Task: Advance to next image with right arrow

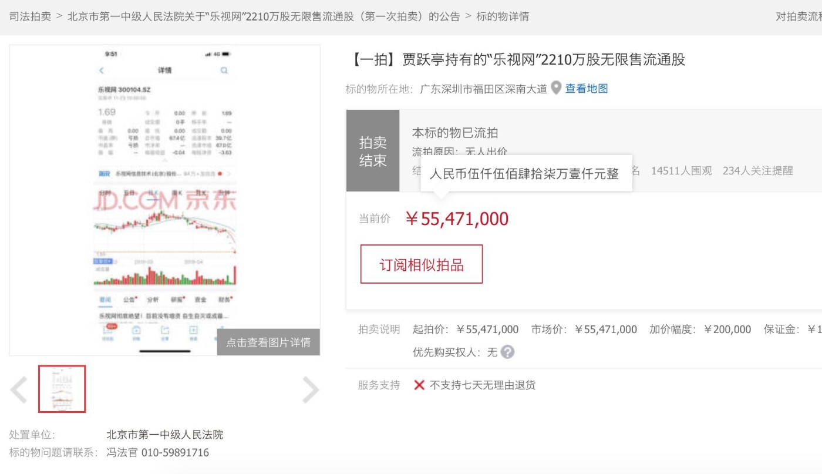Action: tap(310, 389)
